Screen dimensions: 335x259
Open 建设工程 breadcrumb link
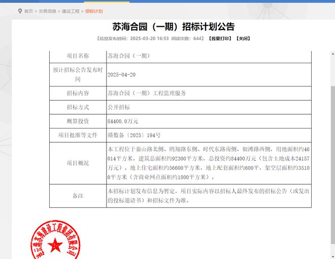[x=71, y=11]
